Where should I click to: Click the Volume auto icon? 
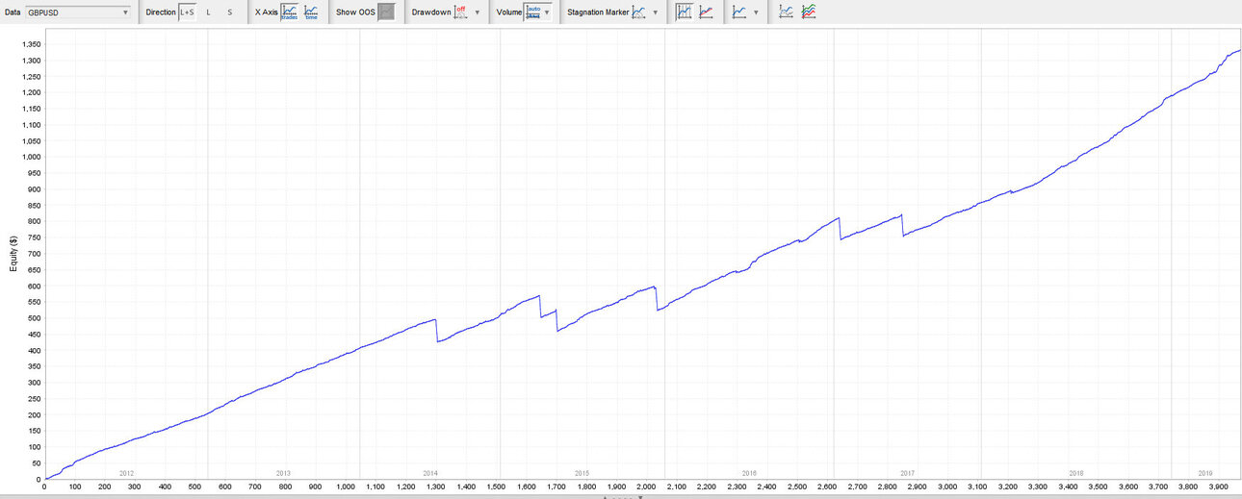tap(532, 12)
